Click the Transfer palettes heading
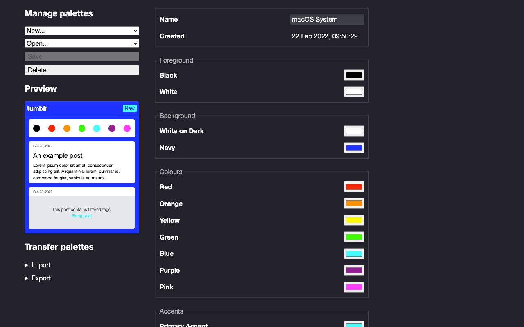 tap(59, 247)
